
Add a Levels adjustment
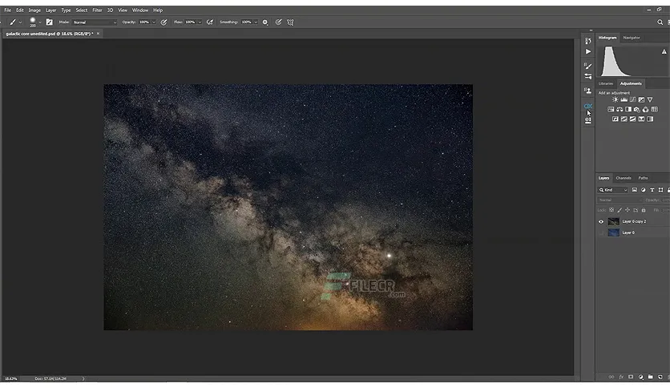[x=624, y=99]
